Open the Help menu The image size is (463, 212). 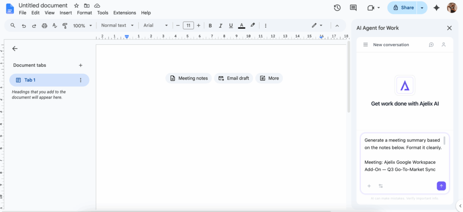[x=146, y=13]
